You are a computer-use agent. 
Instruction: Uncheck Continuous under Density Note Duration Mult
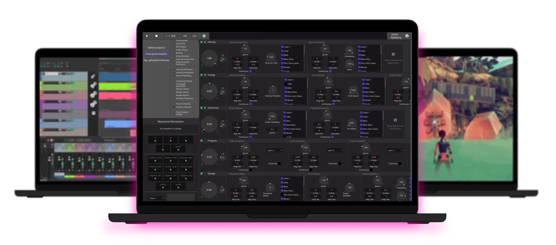coord(251,71)
